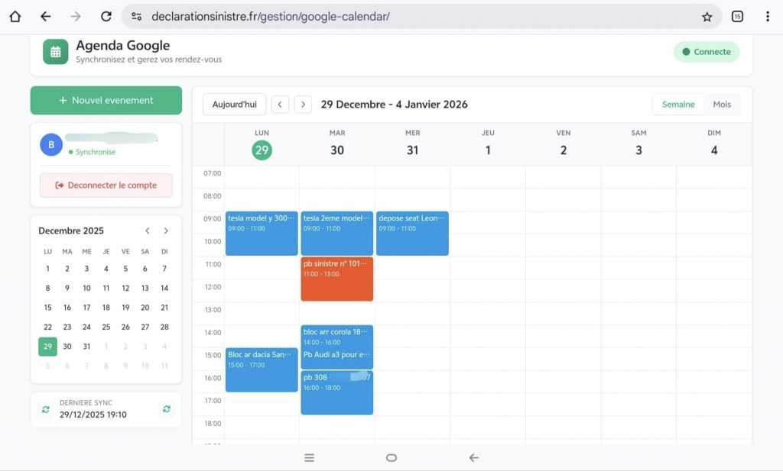Jump to today with Aujourd'hui button

(x=234, y=105)
